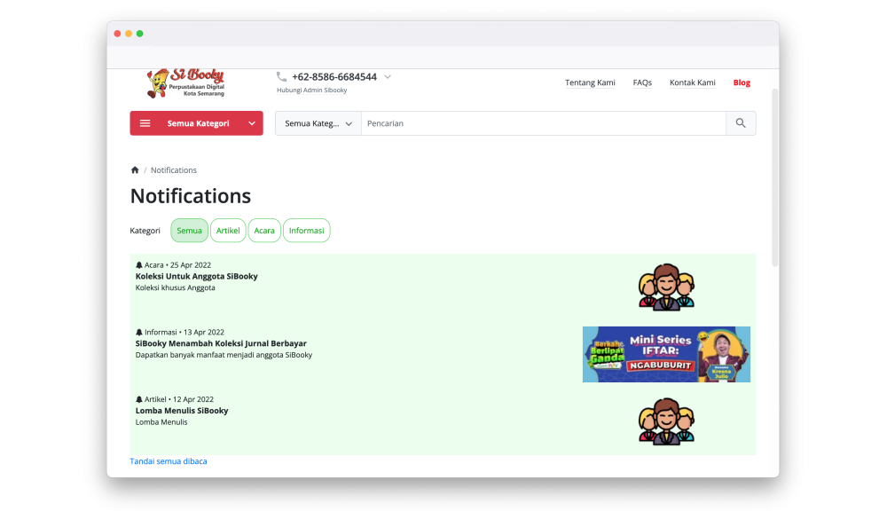Click the hamburger icon in Semua Kategori
The width and height of the screenshot is (887, 519).
coord(145,123)
